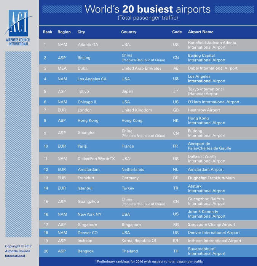Select the 'Guangzhou' city cell
257x266 pixels.
[88, 202]
